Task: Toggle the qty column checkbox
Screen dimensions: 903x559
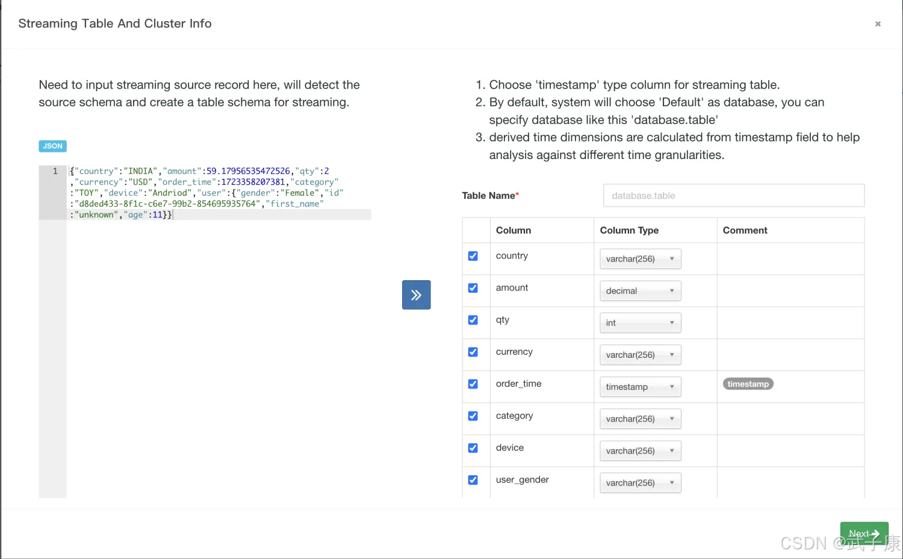Action: 473,320
